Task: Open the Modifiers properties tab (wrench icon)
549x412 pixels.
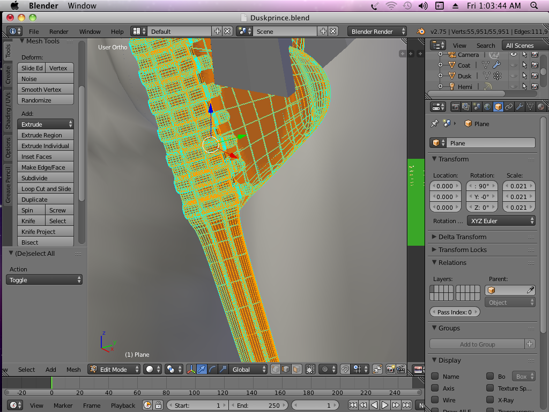Action: pyautogui.click(x=520, y=107)
